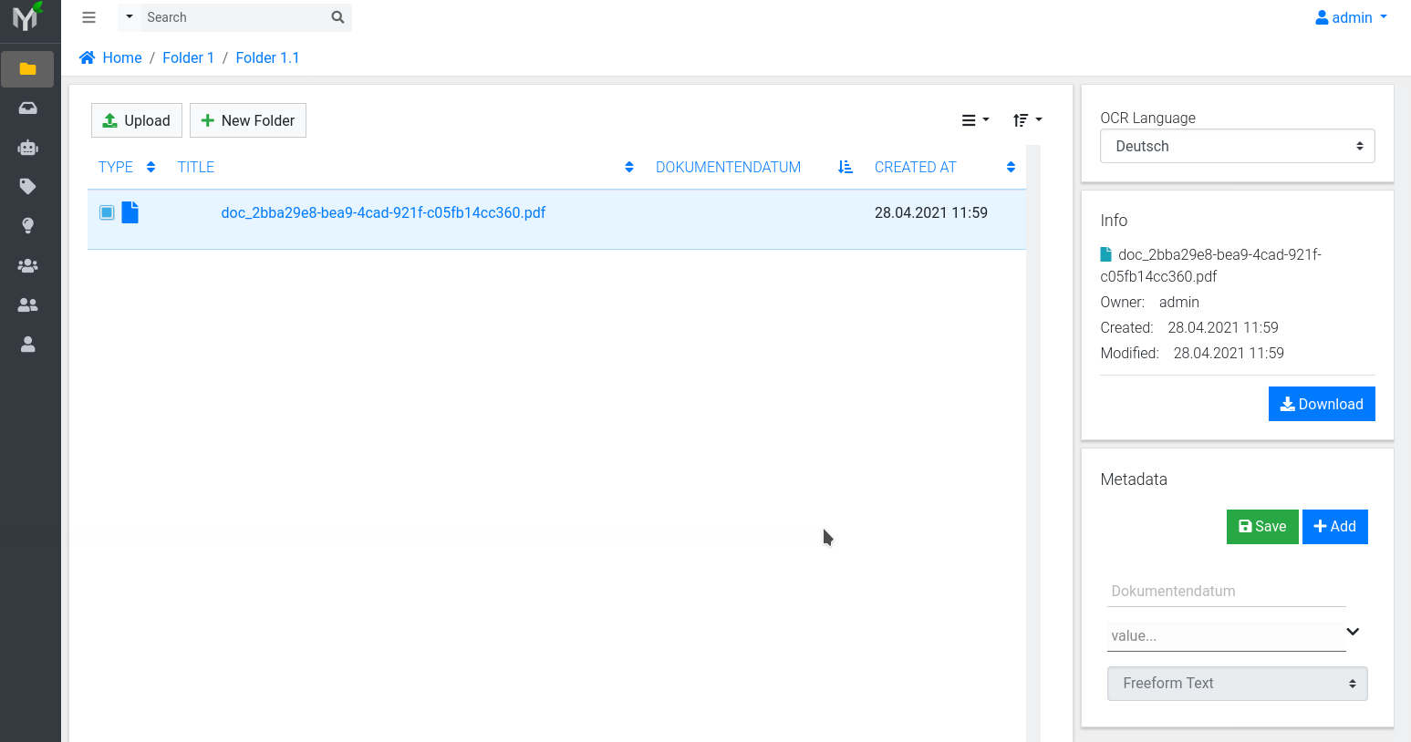The image size is (1411, 742).
Task: Click the Upload button
Action: (x=137, y=120)
